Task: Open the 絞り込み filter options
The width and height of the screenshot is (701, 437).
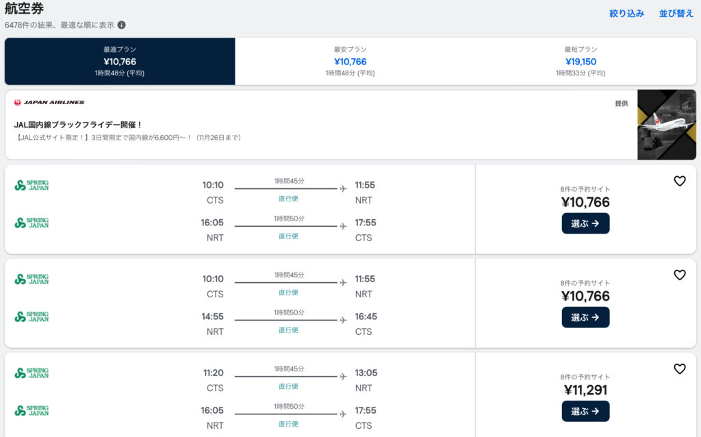Action: (x=626, y=13)
